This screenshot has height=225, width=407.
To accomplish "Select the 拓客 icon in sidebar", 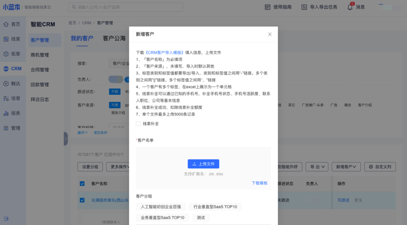I will [x=6, y=54].
